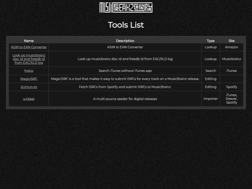This screenshot has width=252, height=189.
Task: Click the MagicISRC description text
Action: (125, 79)
